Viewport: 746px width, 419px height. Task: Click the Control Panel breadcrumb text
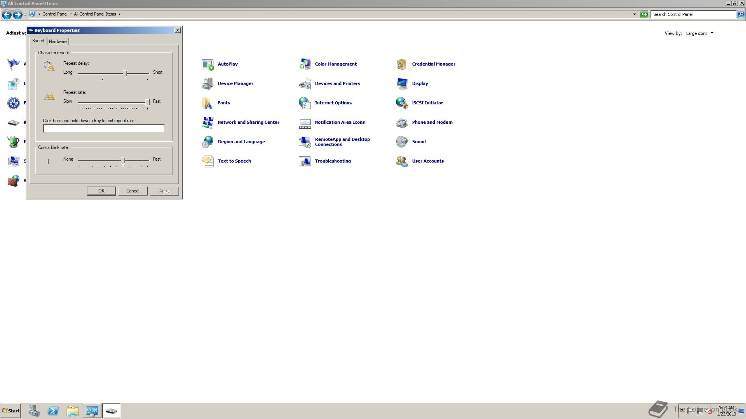(x=55, y=14)
